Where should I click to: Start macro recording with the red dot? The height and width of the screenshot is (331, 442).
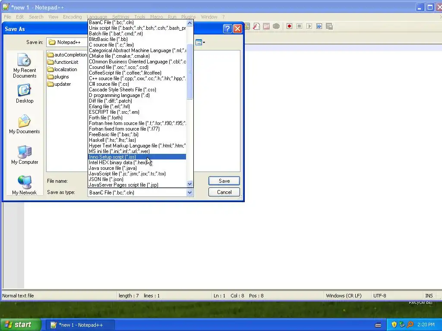click(289, 26)
